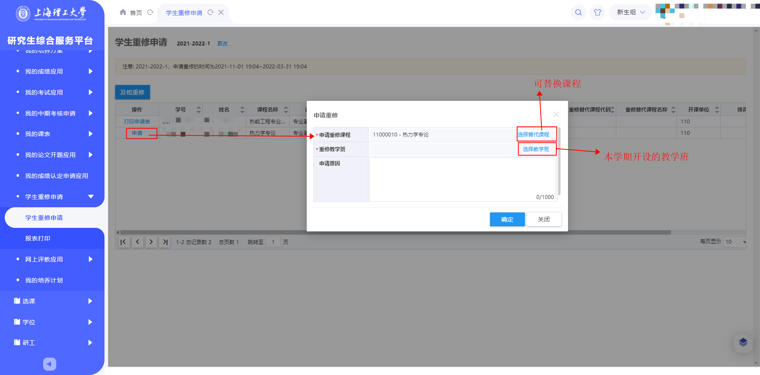
Task: Refresh the 学生重修申请 tab using reload icon
Action: tap(211, 12)
